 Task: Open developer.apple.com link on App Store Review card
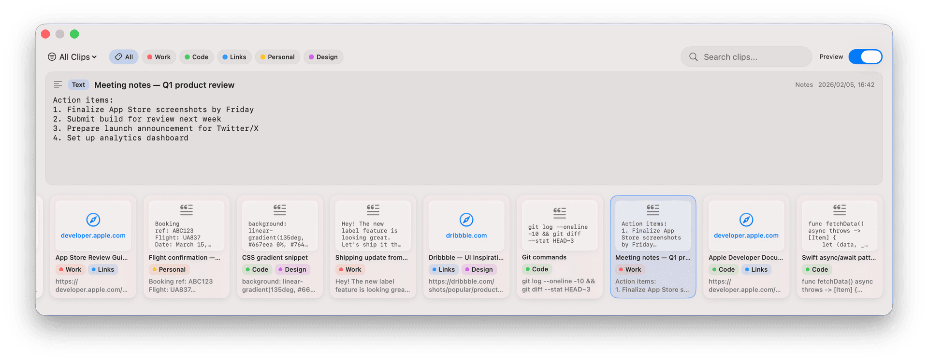click(93, 236)
